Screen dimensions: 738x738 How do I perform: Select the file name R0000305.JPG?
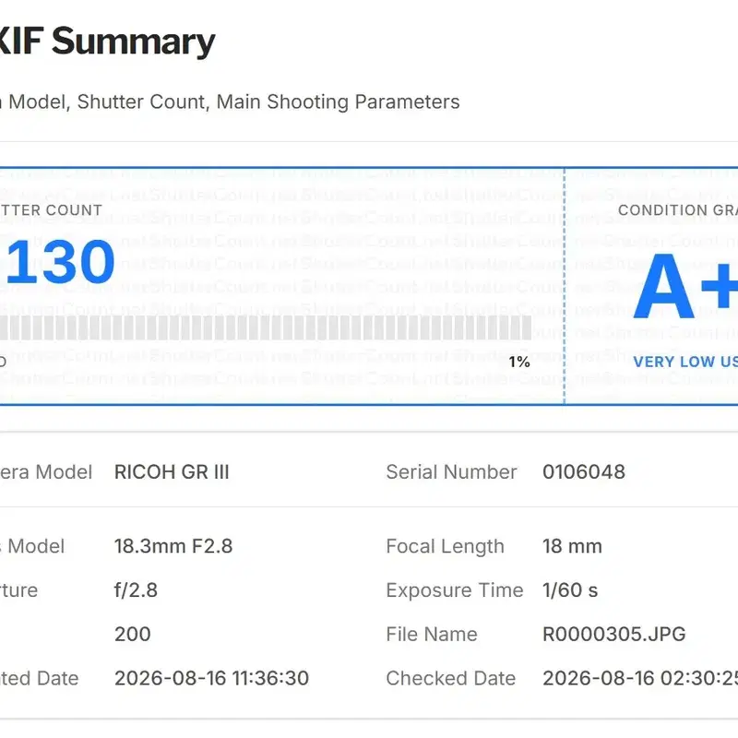613,634
